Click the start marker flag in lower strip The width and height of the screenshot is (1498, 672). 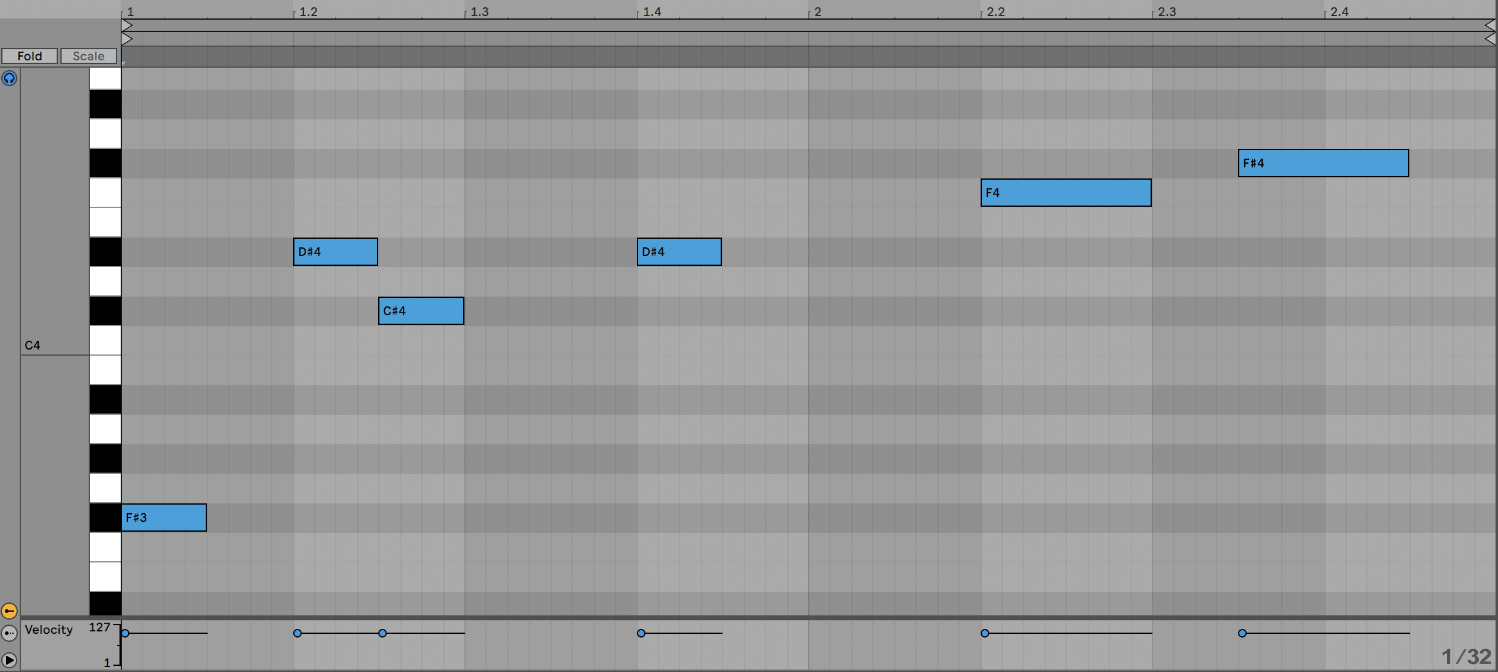[127, 39]
